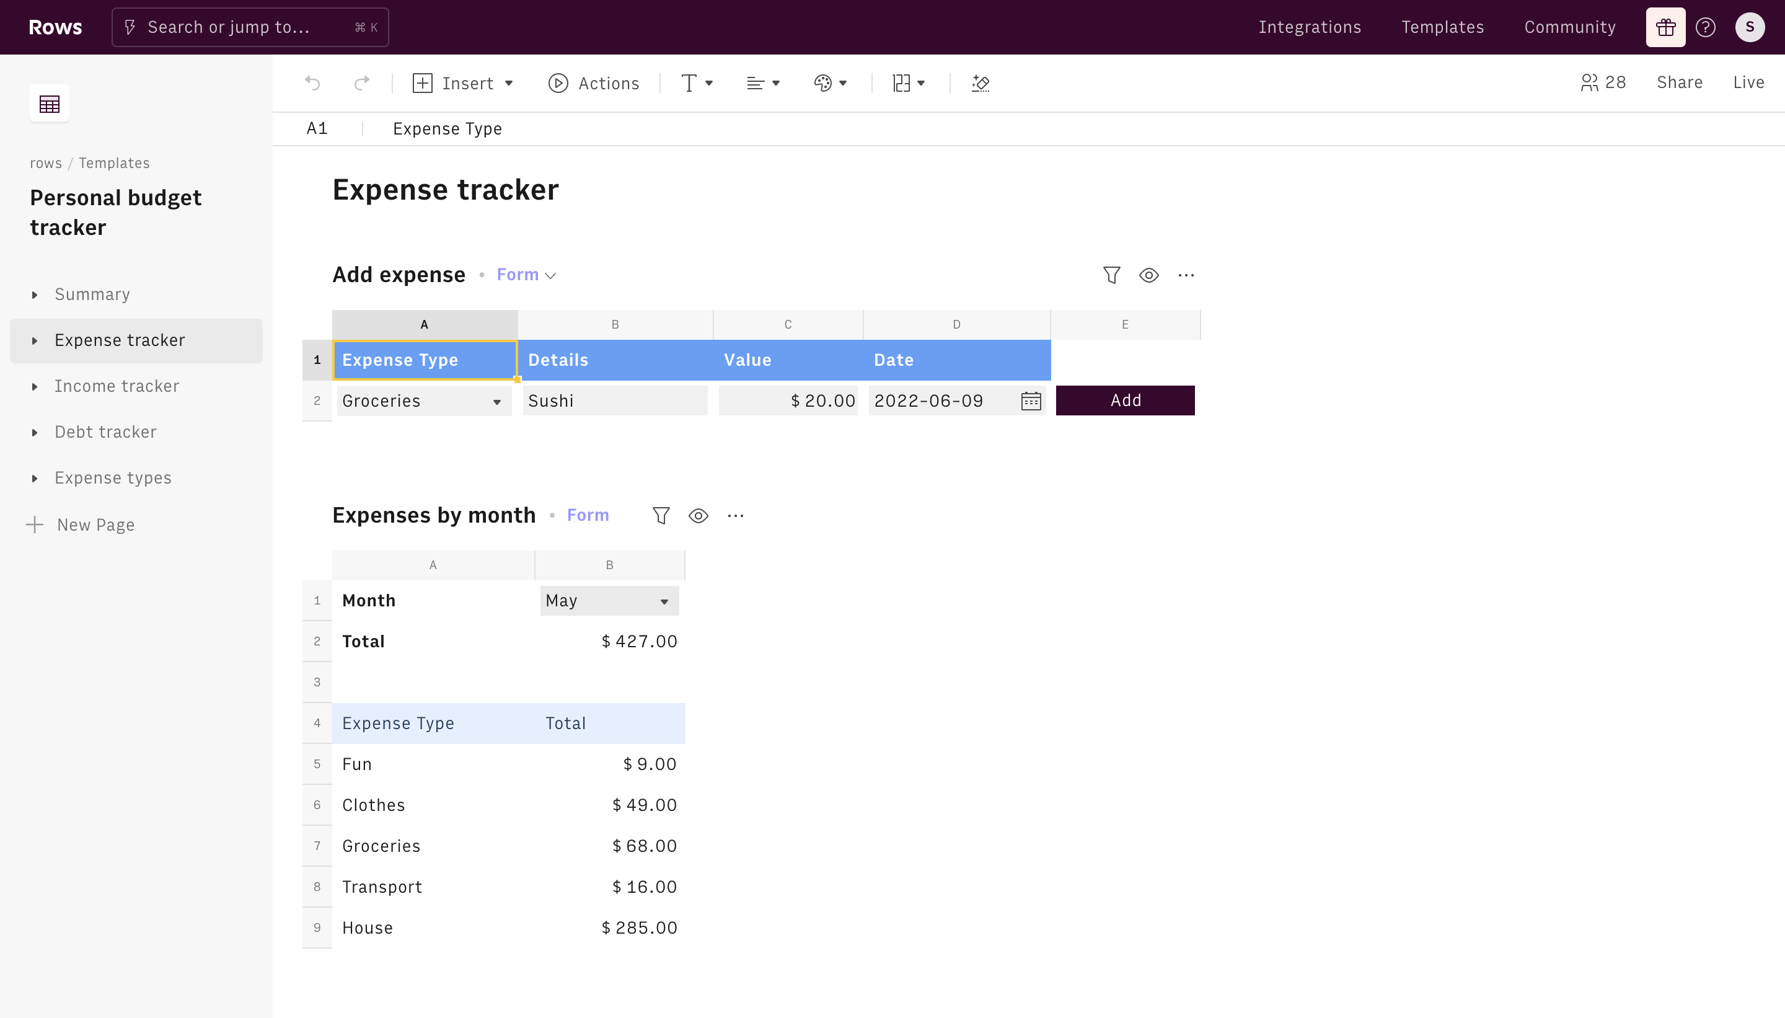
Task: Open the Groceries expense type dropdown
Action: (x=496, y=401)
